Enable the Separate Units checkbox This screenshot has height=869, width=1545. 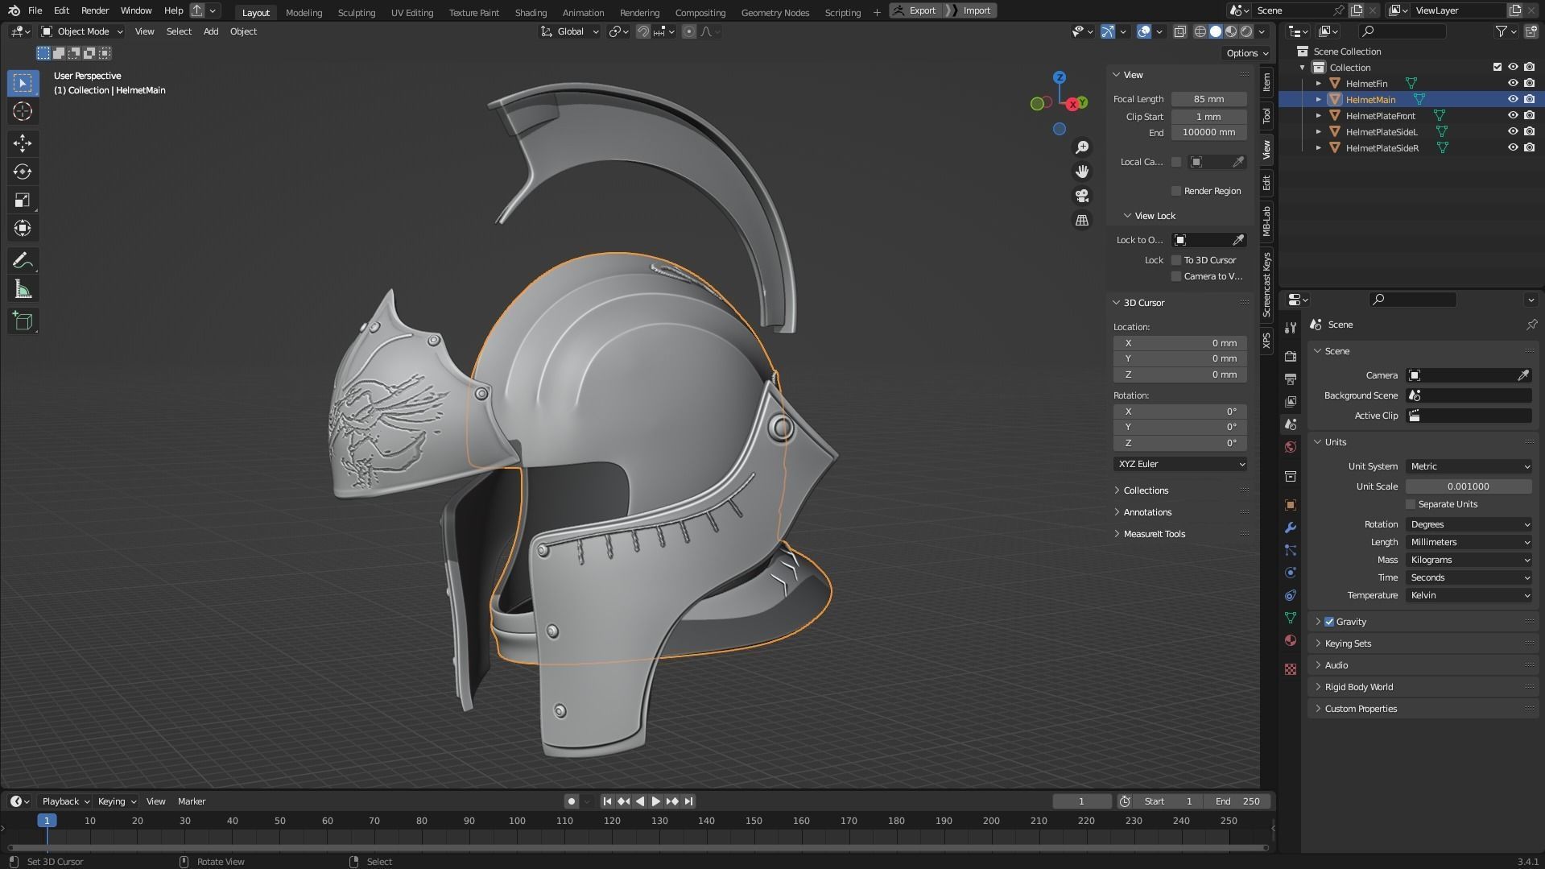coord(1411,504)
